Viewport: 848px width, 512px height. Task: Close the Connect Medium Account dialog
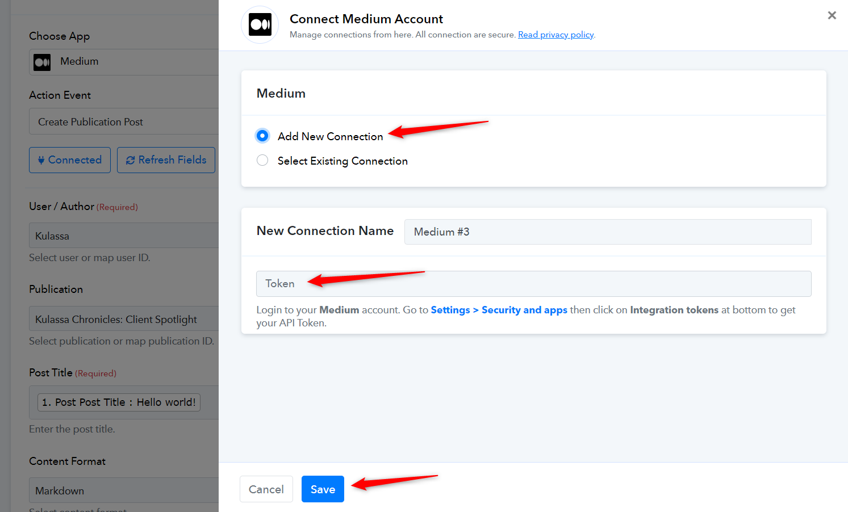pyautogui.click(x=832, y=15)
